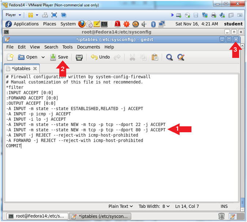This screenshot has width=247, height=222.
Task: Switch to root@Fedora14 terminal taskbar button
Action: click(x=37, y=217)
